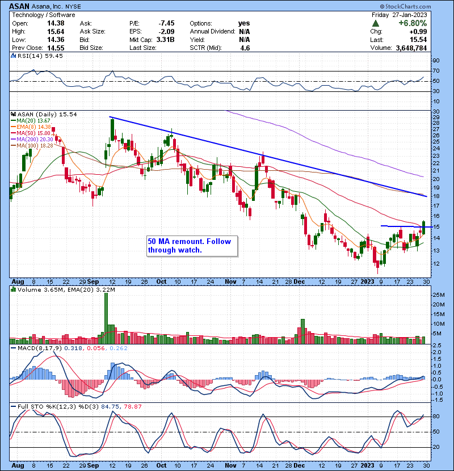Viewport: 454px width, 471px height.
Task: Click the EMA(8) 14.38 legend entry
Action: [31, 127]
